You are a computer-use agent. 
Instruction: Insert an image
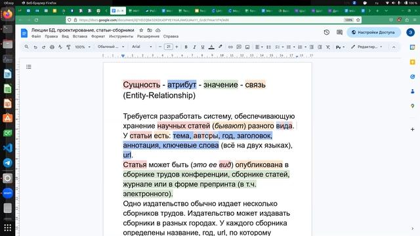coord(247,47)
